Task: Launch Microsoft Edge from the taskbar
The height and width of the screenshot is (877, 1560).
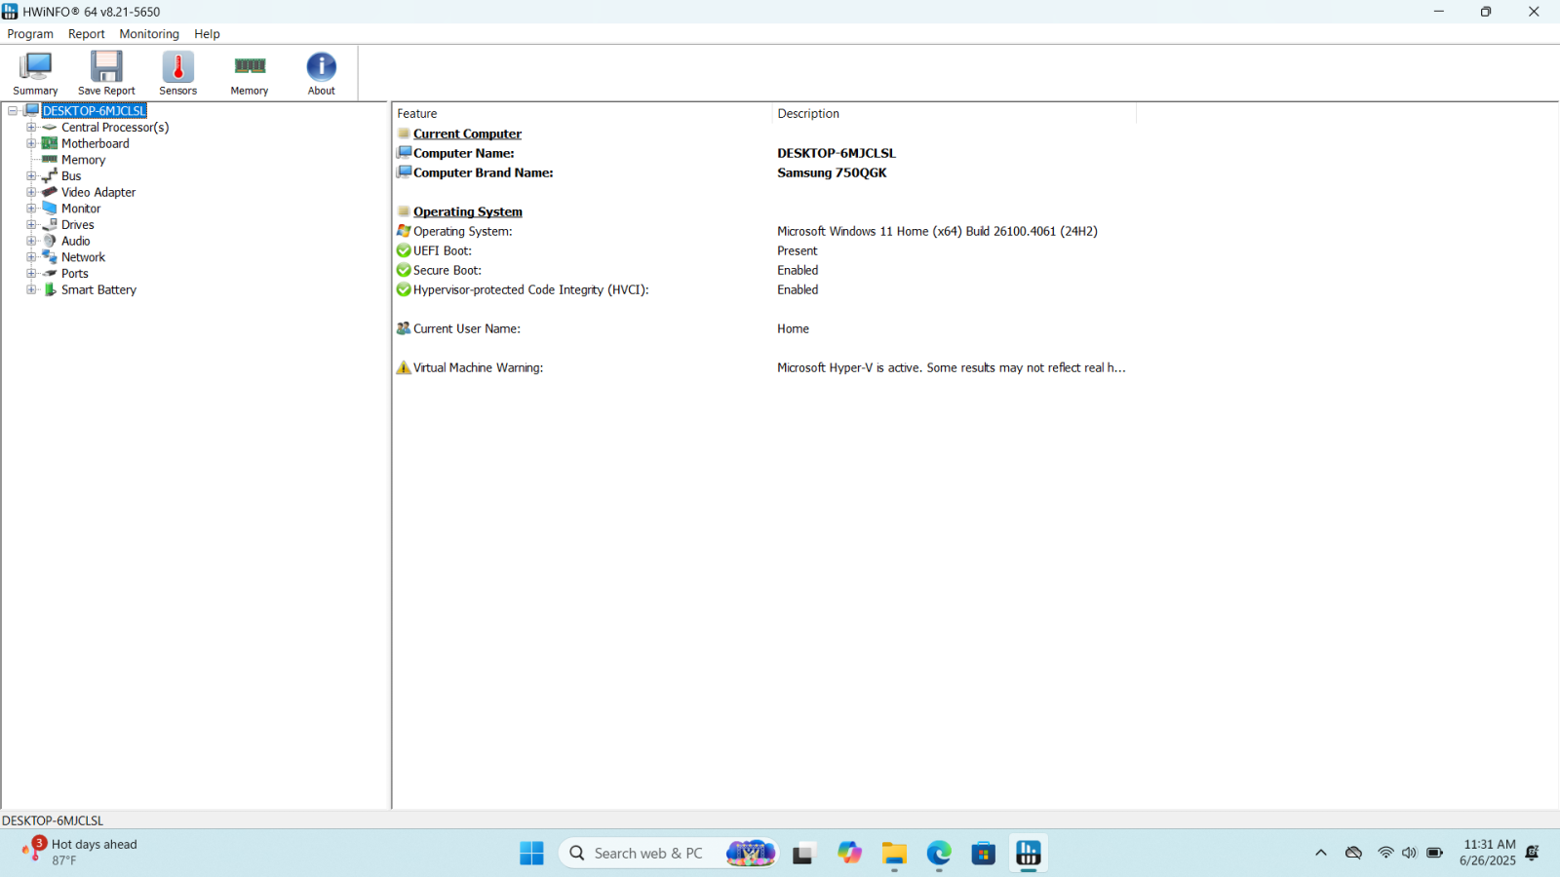Action: click(x=939, y=854)
